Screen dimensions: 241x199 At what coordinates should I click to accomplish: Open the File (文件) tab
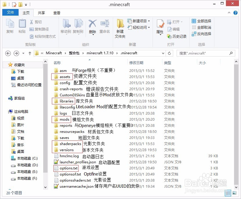(10, 12)
